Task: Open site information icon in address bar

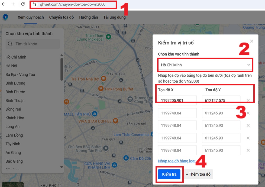Action: pos(34,4)
